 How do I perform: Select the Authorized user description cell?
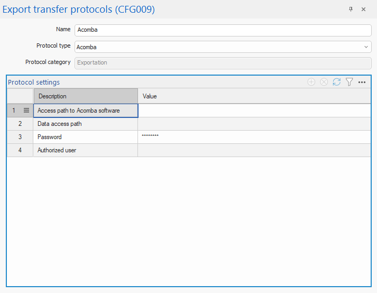coord(85,150)
